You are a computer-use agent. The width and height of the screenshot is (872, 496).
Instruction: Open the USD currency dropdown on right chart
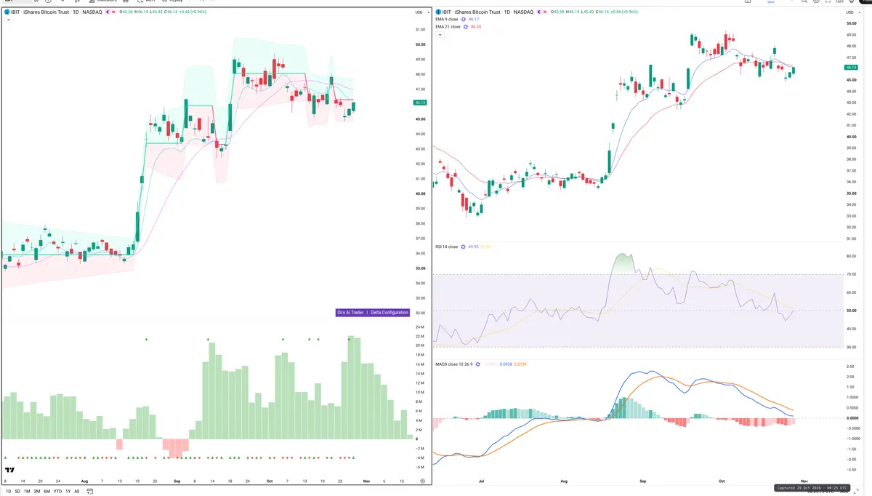(x=853, y=12)
